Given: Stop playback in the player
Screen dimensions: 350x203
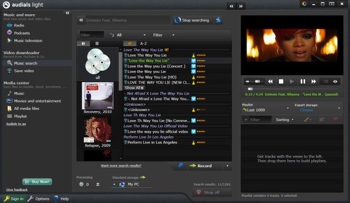Looking at the screenshot, I should click(x=281, y=81).
